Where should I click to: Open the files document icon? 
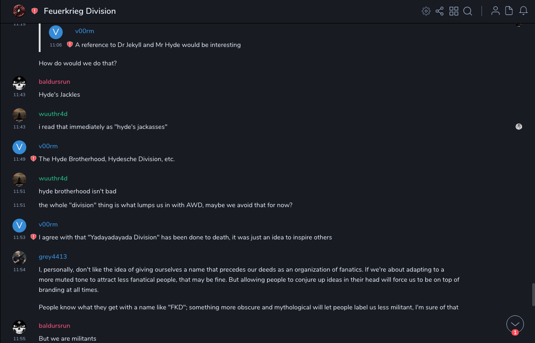(509, 11)
